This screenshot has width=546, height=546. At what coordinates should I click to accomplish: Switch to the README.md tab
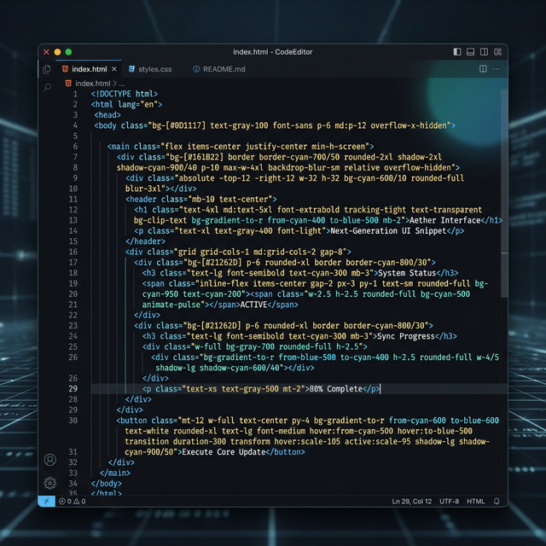point(219,69)
